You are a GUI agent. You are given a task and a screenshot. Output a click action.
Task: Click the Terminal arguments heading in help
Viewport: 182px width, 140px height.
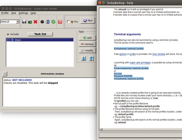pyautogui.click(x=127, y=34)
